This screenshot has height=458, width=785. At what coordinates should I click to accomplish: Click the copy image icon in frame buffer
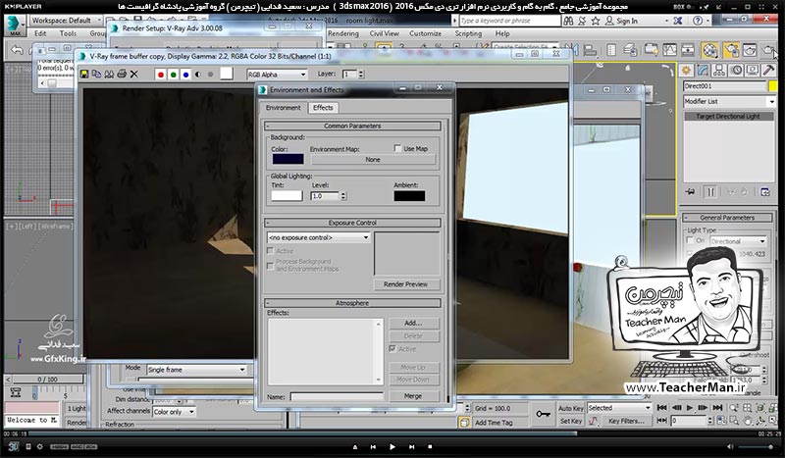(96, 75)
